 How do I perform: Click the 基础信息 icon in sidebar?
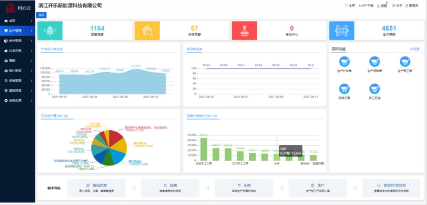[x=6, y=90]
